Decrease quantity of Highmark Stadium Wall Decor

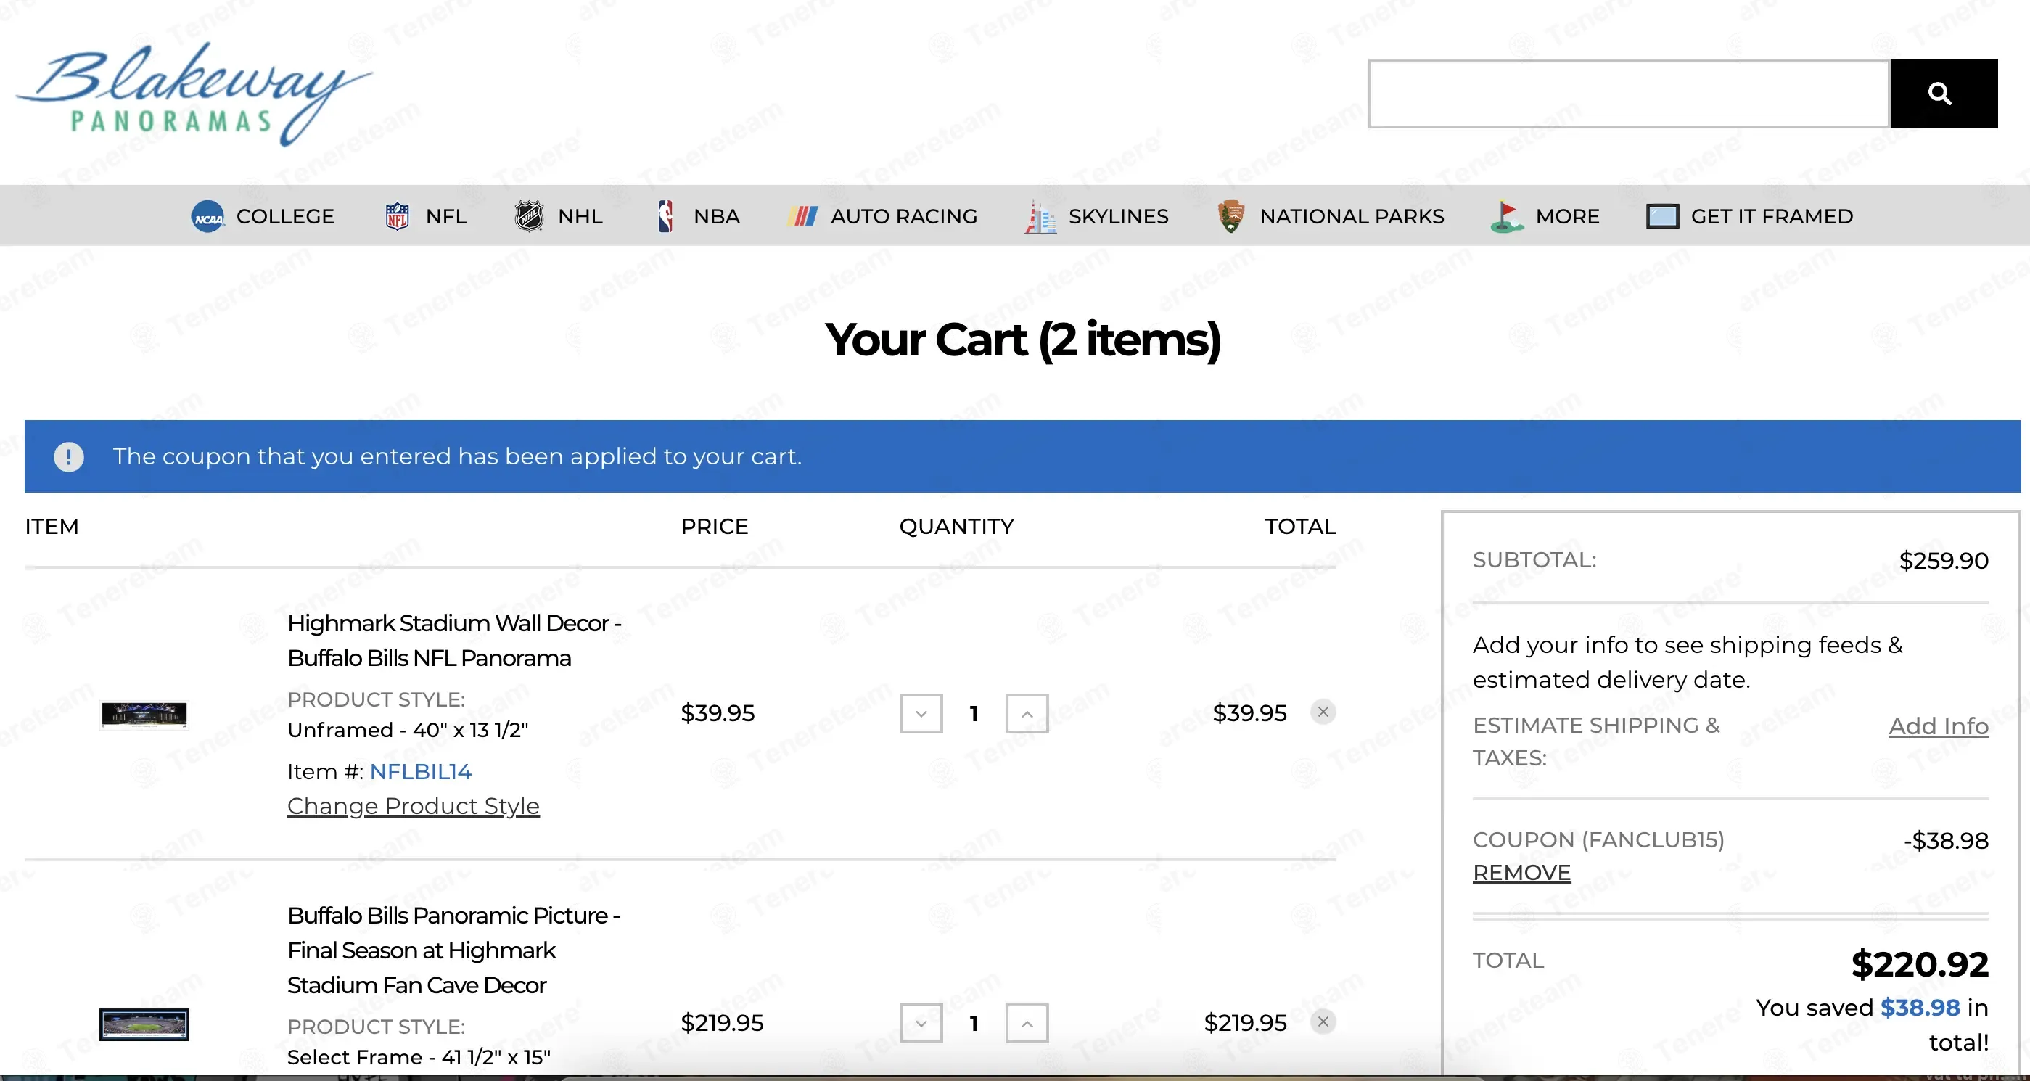tap(921, 714)
